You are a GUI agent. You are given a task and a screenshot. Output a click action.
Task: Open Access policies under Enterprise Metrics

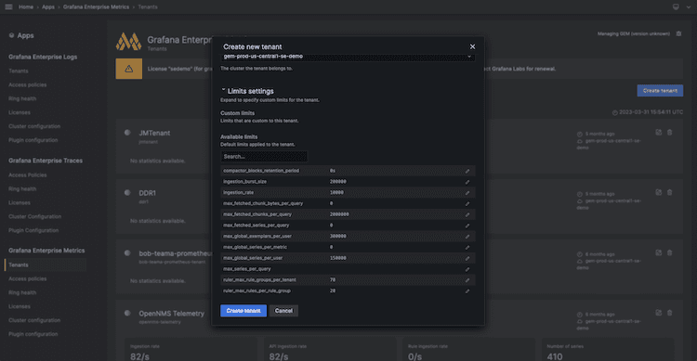click(x=28, y=278)
